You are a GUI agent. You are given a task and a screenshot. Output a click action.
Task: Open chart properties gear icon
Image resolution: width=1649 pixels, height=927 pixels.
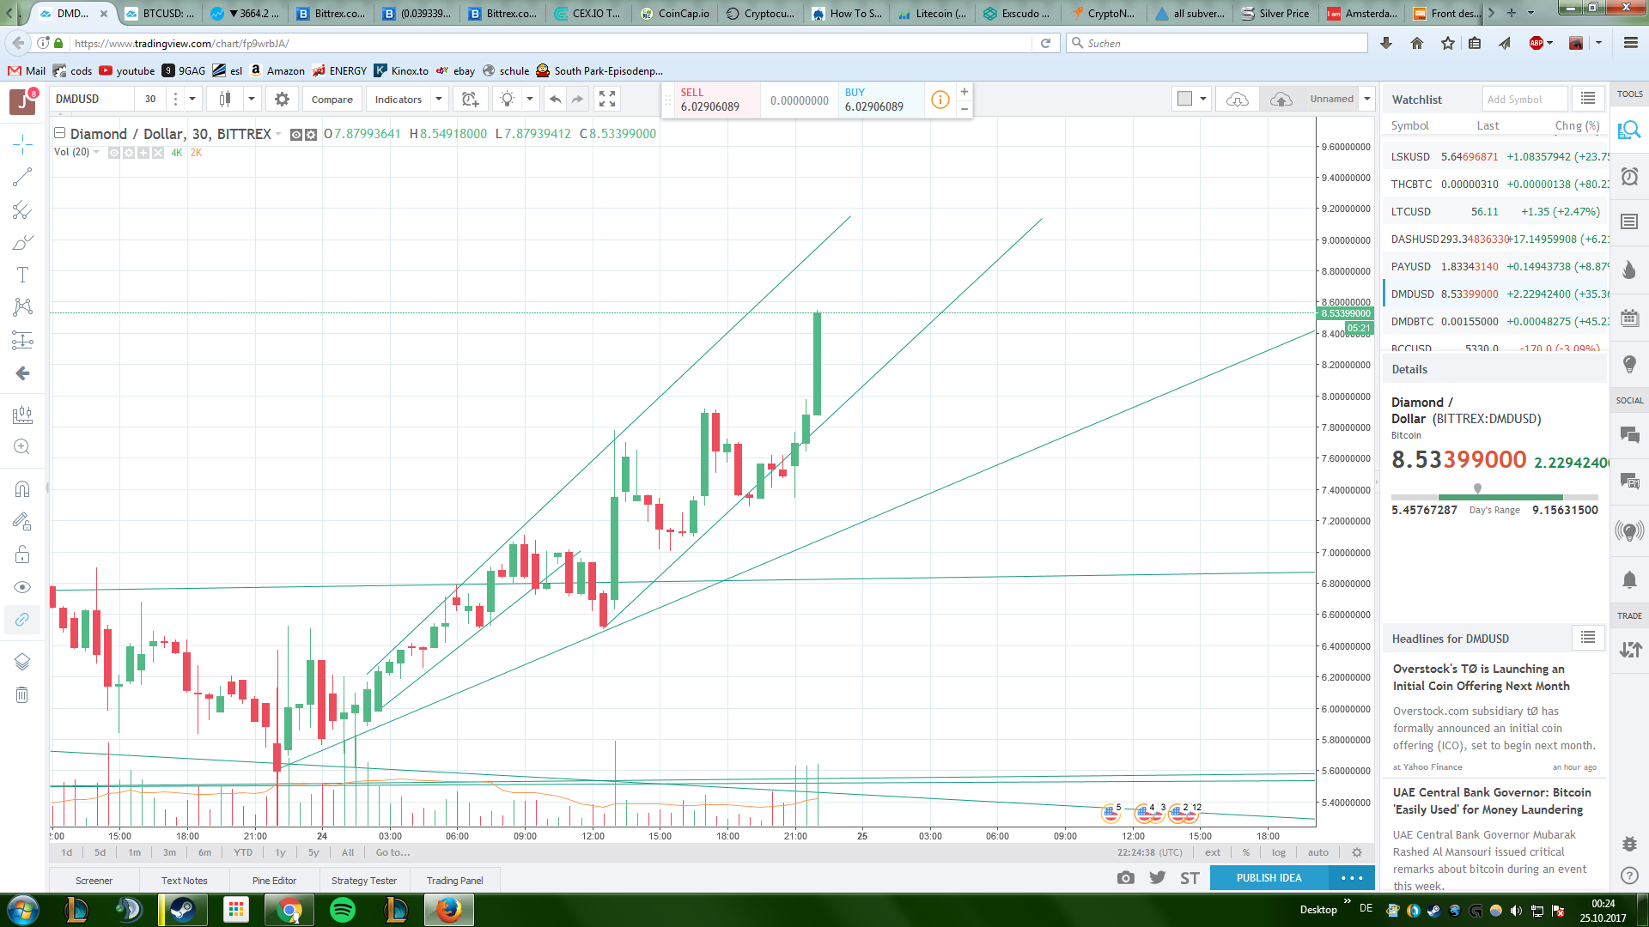tap(282, 100)
